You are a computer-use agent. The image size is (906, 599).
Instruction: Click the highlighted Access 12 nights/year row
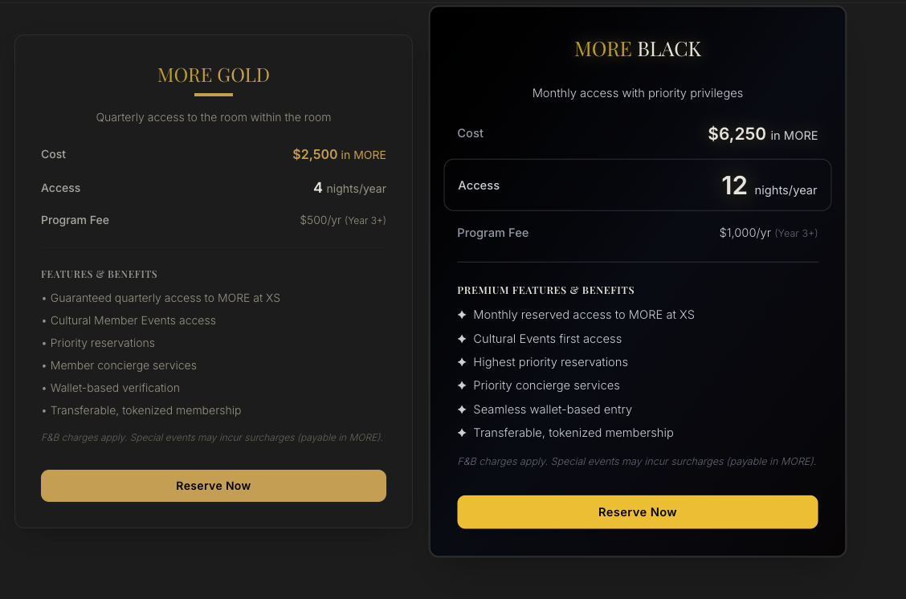637,185
